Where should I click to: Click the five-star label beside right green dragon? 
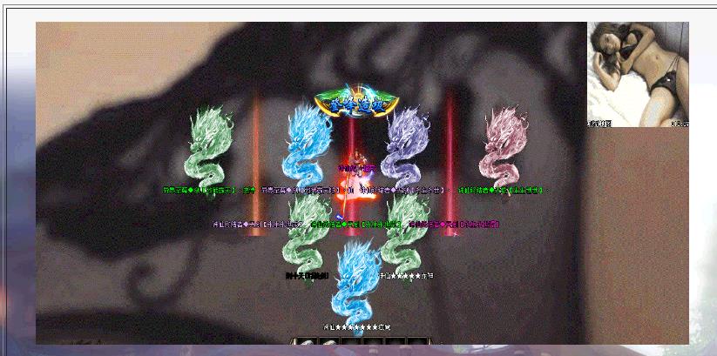(x=406, y=276)
